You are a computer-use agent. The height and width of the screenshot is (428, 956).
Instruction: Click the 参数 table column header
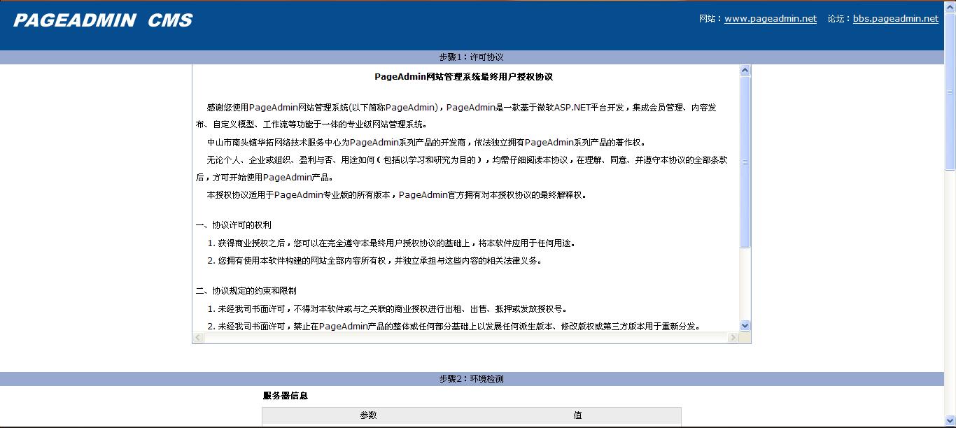point(368,415)
